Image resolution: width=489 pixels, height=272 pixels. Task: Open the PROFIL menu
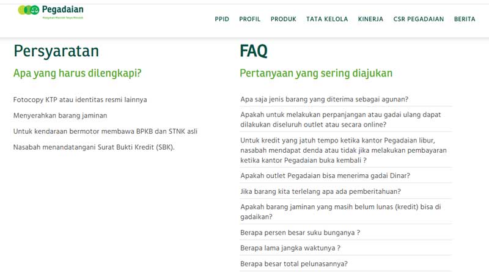pos(249,19)
